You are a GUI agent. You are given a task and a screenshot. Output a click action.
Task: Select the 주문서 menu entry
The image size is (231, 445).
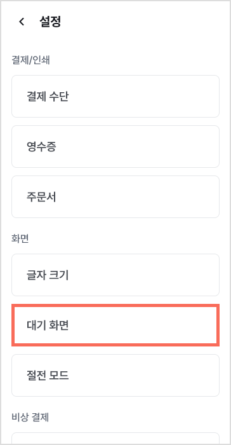coord(115,196)
